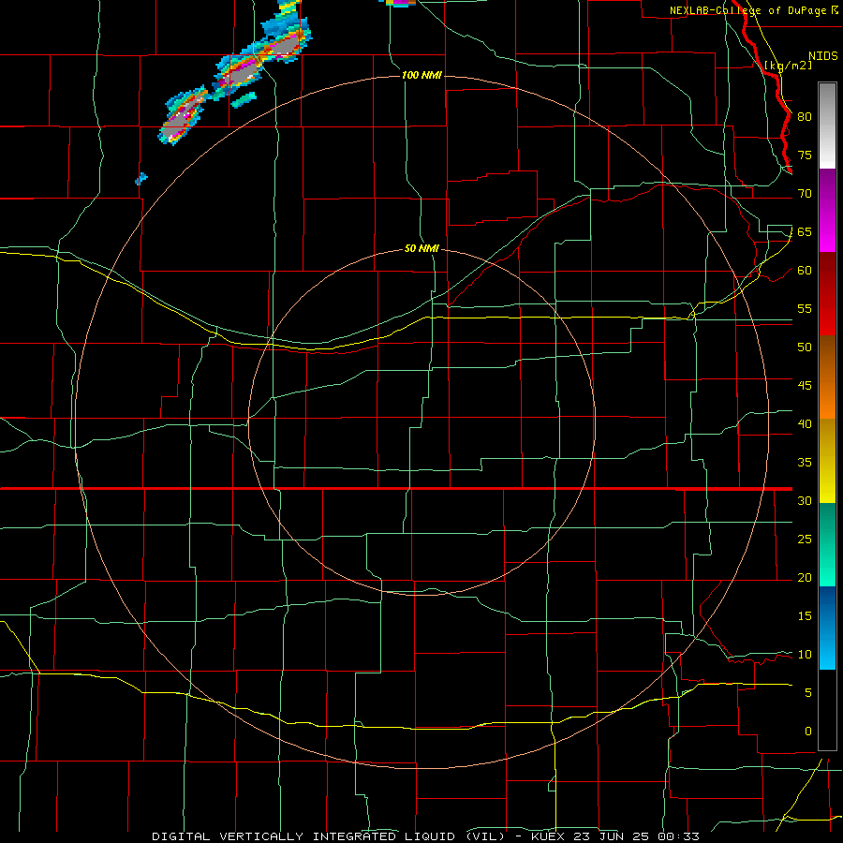This screenshot has width=843, height=843.
Task: Click the 80 scale value
Action: pos(805,117)
